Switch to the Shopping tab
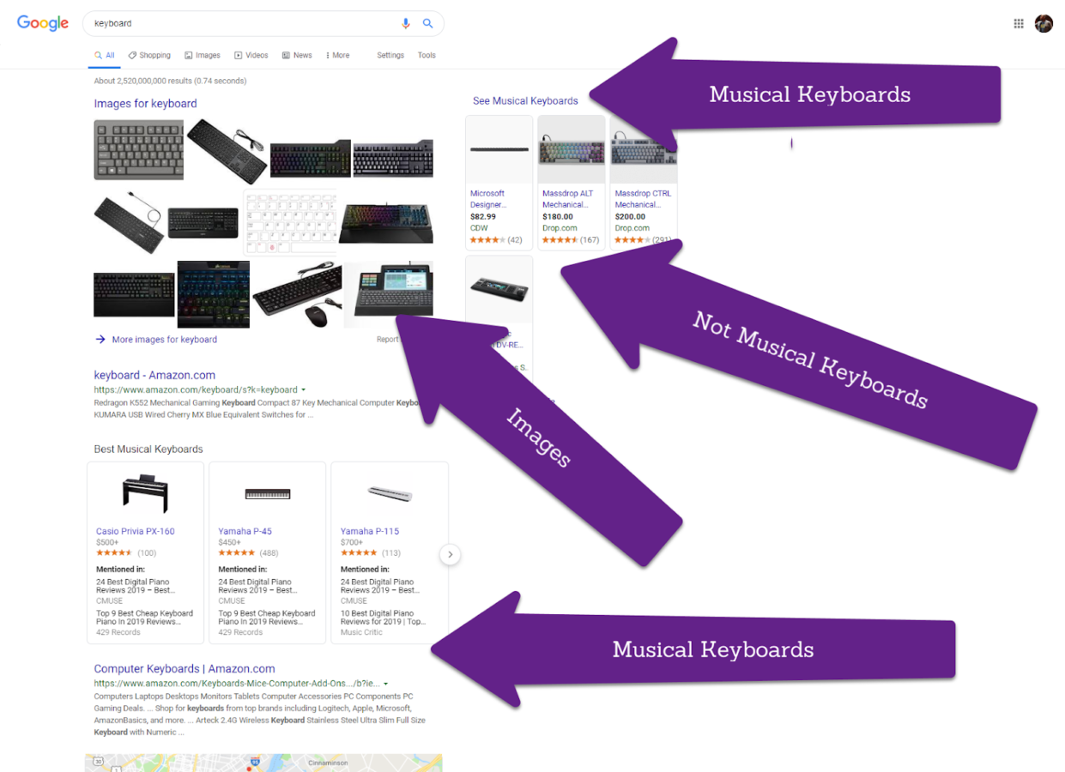Viewport: 1065px width, 772px height. 149,56
